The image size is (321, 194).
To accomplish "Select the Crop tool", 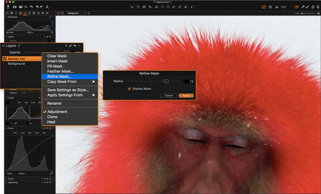I will (x=150, y=7).
